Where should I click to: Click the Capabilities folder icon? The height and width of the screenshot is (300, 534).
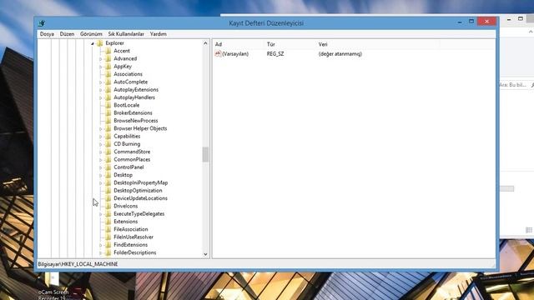point(108,136)
